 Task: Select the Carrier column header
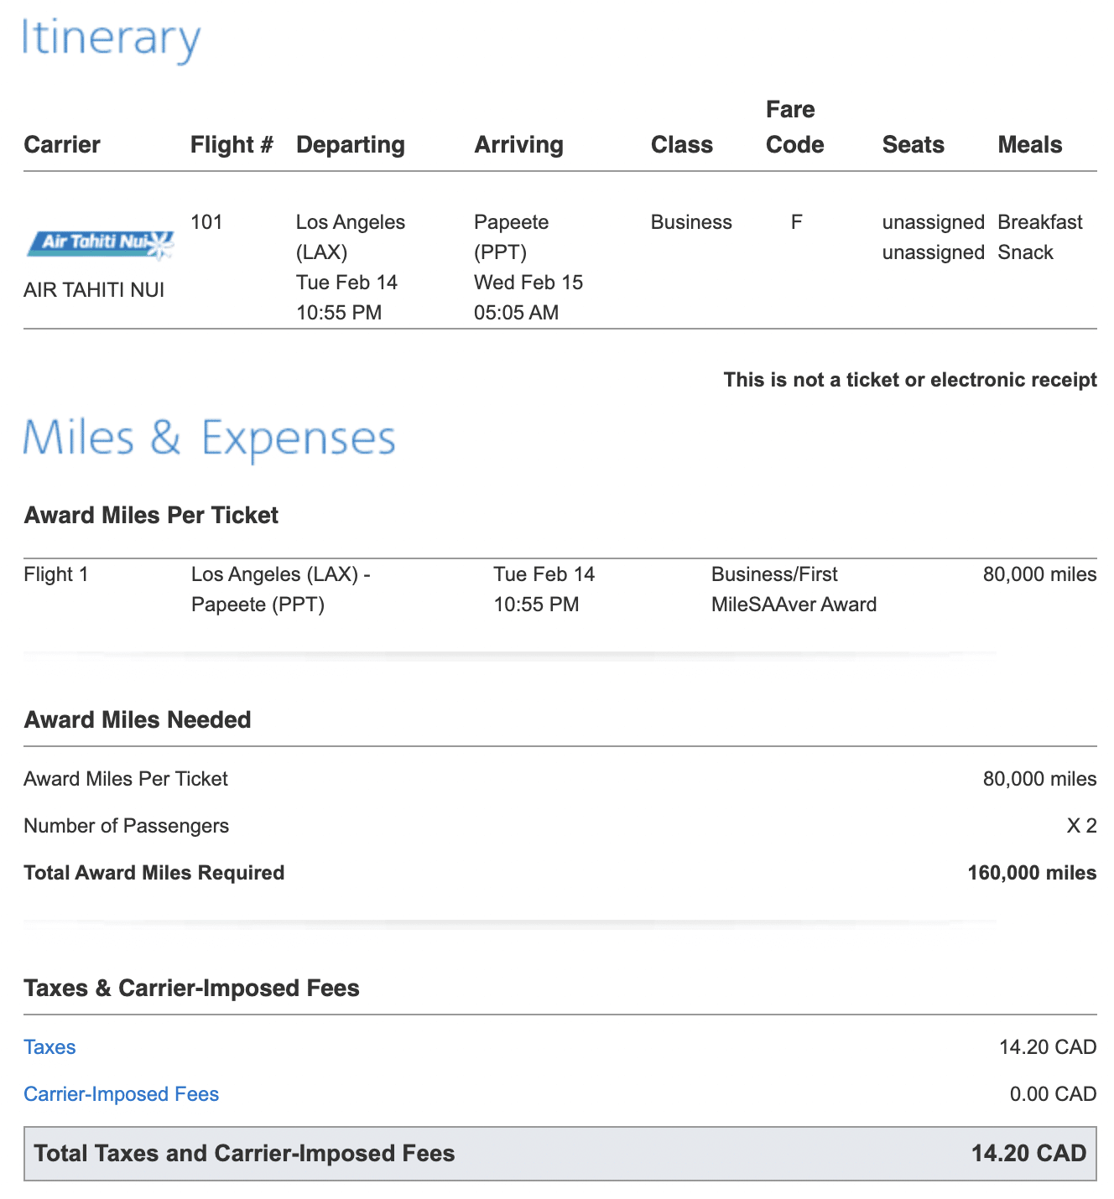point(62,145)
